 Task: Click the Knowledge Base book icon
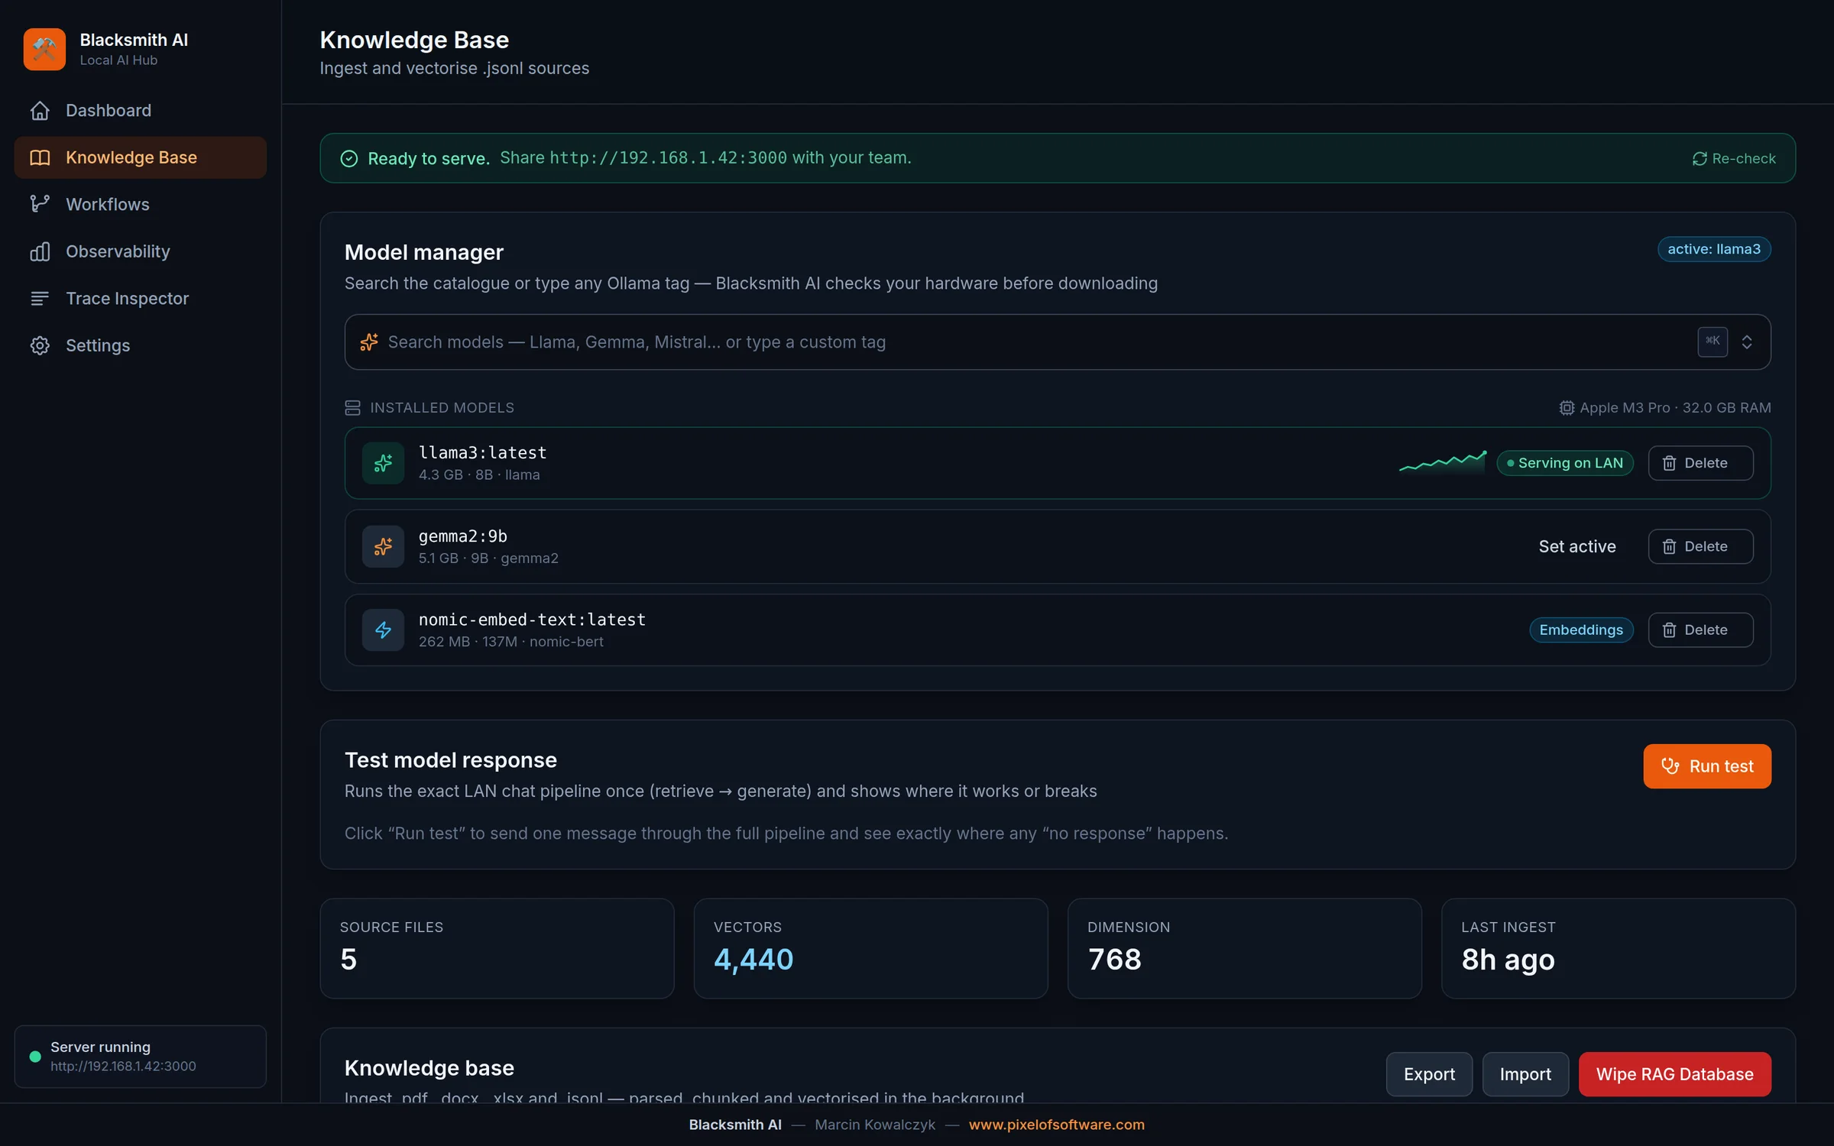[40, 157]
